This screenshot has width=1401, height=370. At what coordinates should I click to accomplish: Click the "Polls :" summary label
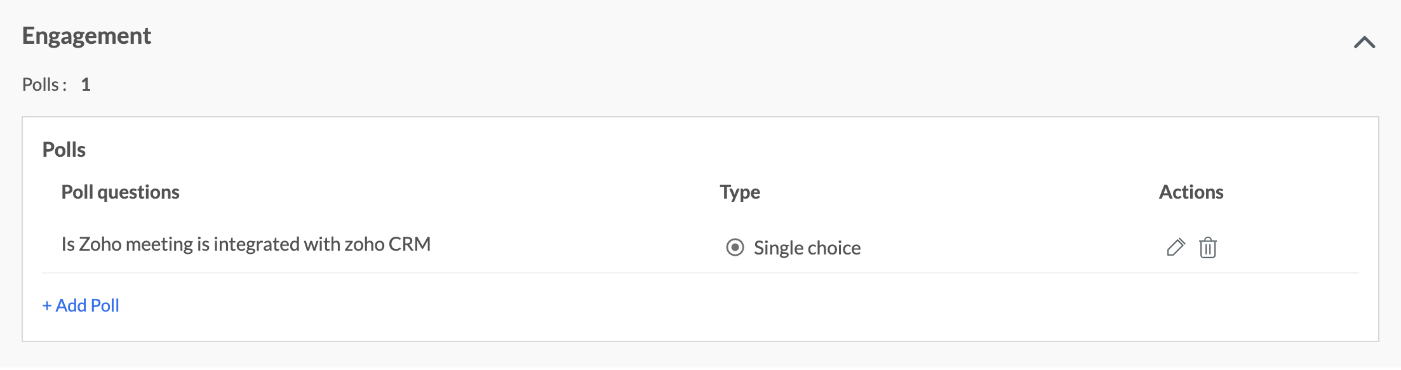point(44,85)
